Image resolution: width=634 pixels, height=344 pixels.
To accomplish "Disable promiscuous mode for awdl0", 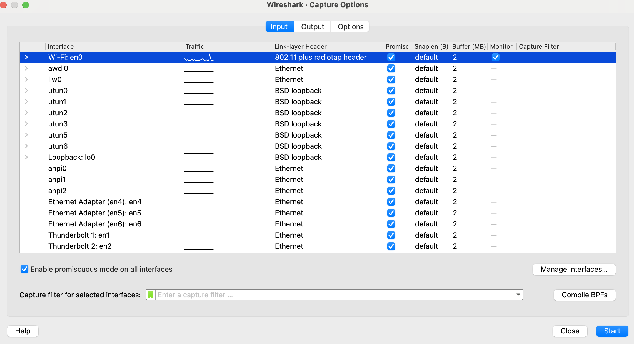I will tap(391, 68).
